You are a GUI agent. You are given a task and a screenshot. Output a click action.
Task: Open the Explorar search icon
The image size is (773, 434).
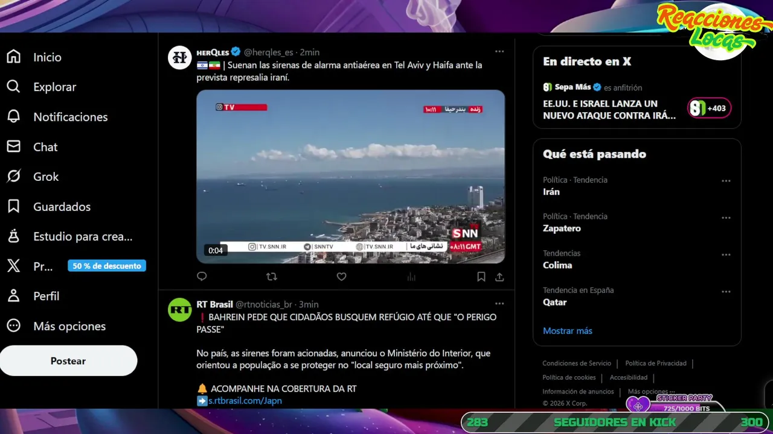pyautogui.click(x=13, y=87)
